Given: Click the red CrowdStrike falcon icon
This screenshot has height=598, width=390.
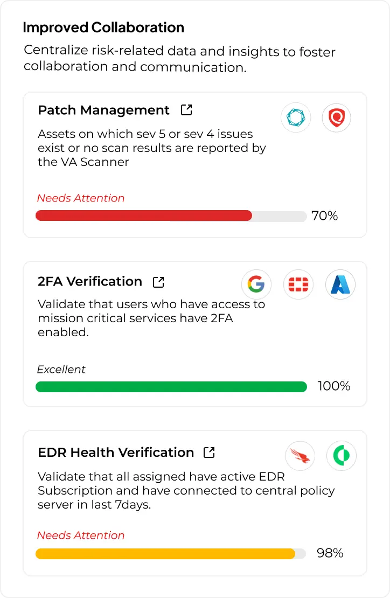Looking at the screenshot, I should pos(300,456).
